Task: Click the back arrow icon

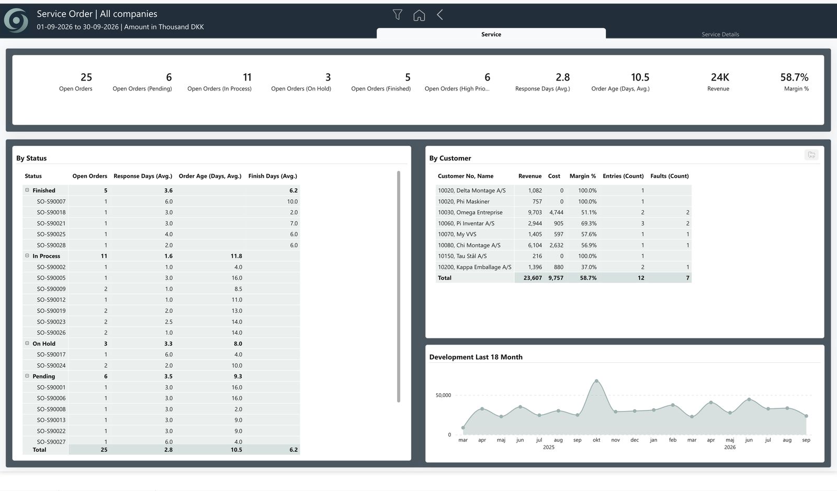Action: coord(440,15)
